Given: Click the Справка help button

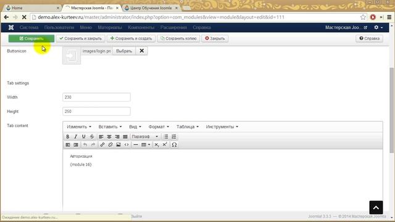Looking at the screenshot, I should (369, 38).
